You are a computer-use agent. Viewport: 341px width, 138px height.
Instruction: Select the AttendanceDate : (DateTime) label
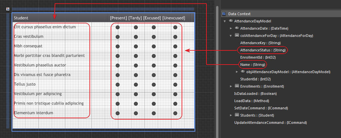pyautogui.click(x=264, y=28)
